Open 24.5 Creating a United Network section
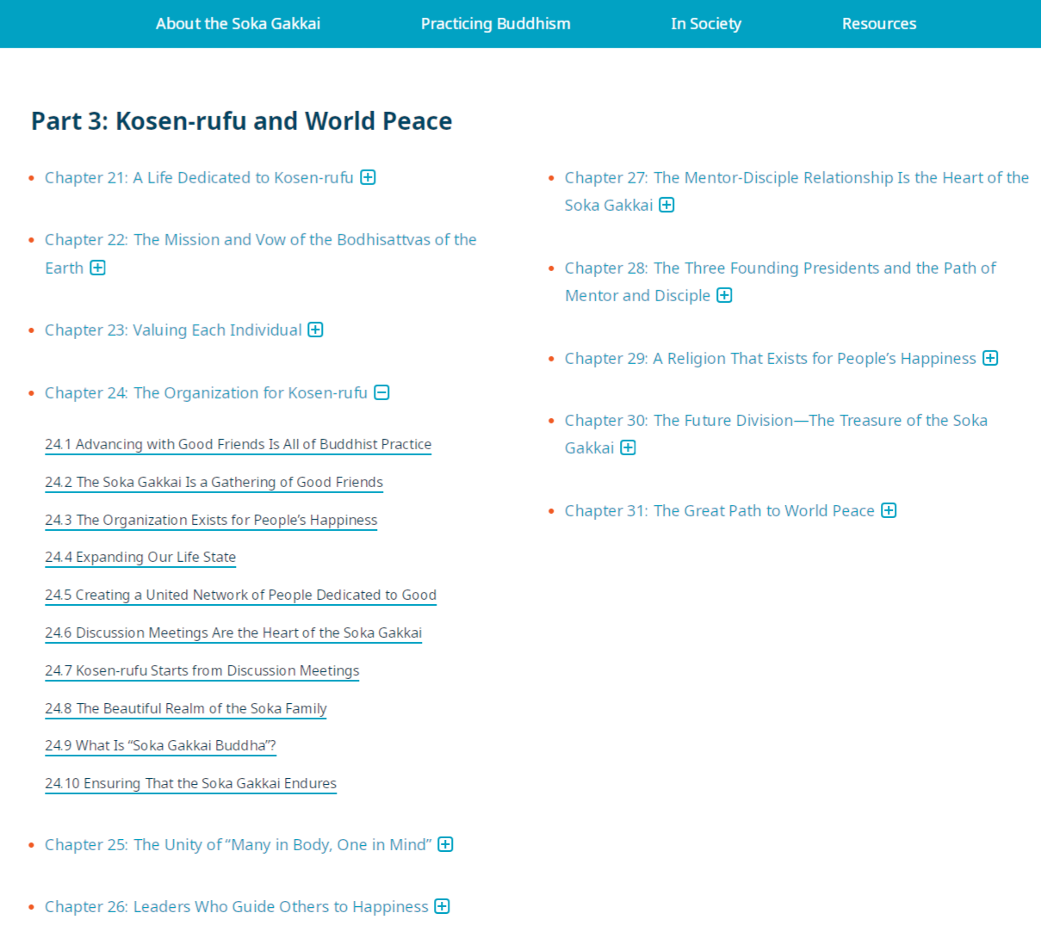1041x932 pixels. click(241, 595)
